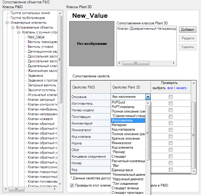Click the Концевые соединения property cell
Viewport: 201px width, 195px height.
pos(91,156)
